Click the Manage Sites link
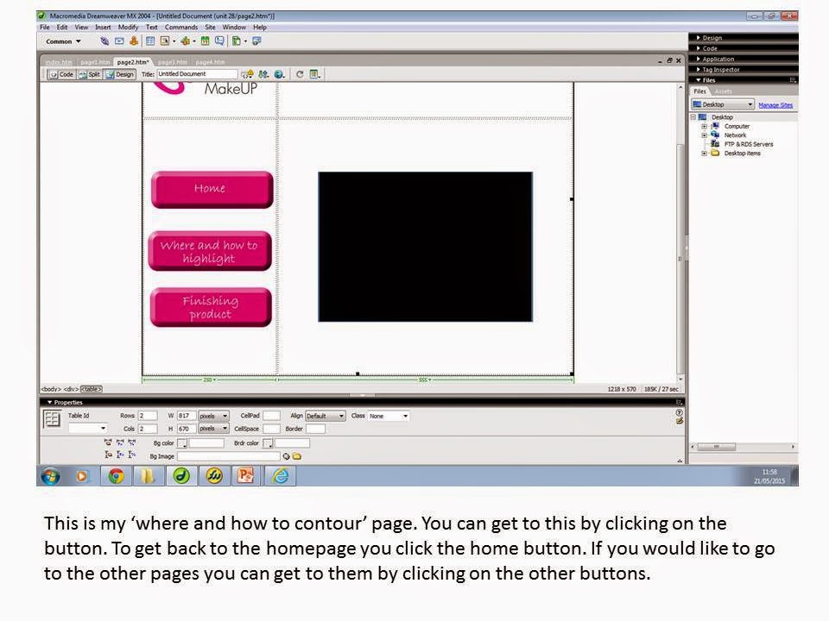The image size is (829, 621). click(775, 105)
